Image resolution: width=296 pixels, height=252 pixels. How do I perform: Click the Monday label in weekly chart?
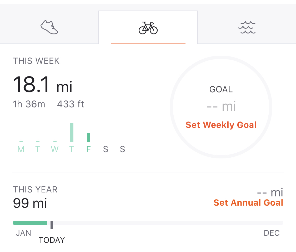coord(21,149)
